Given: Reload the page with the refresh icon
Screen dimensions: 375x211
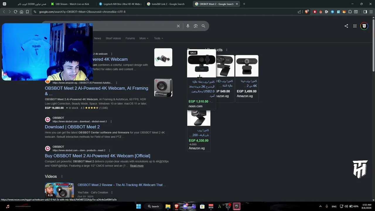Looking at the screenshot, I should click(x=16, y=12).
